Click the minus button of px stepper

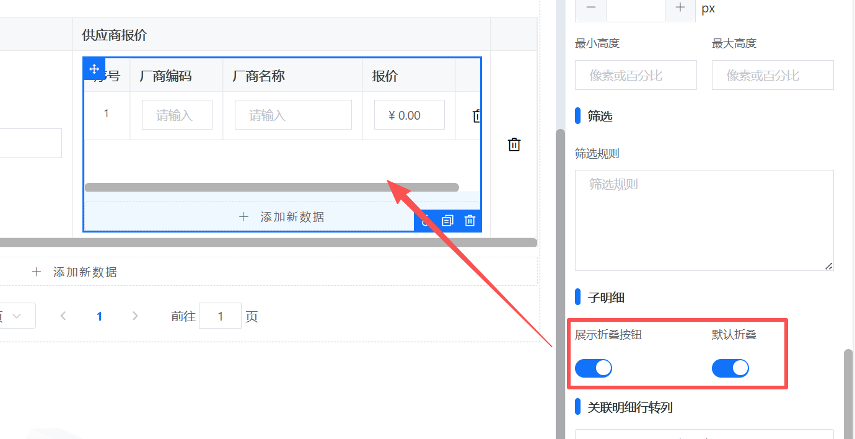tap(591, 8)
